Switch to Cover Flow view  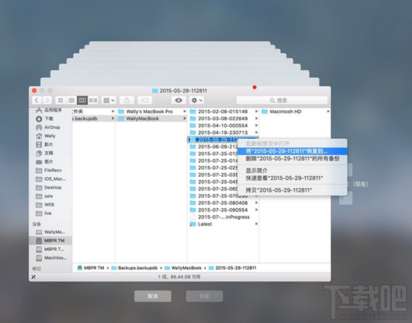[93, 100]
